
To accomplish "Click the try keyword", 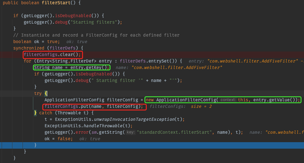I will [x=38, y=93].
